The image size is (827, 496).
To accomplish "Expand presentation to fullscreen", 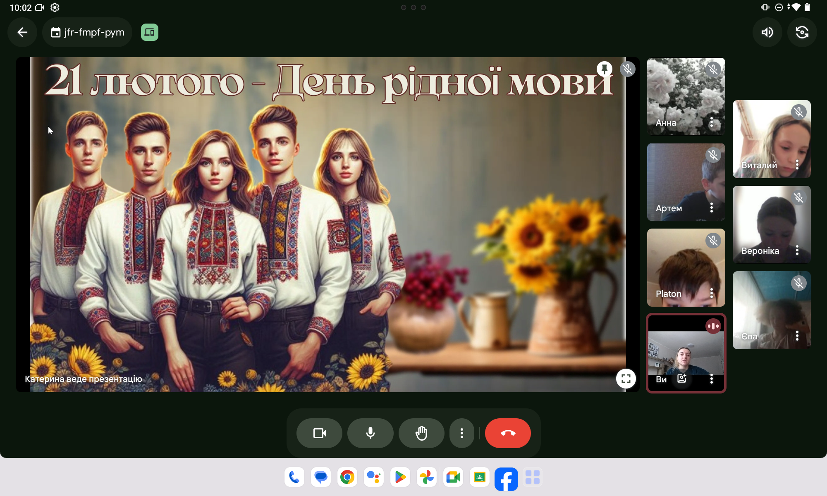I will pos(626,378).
